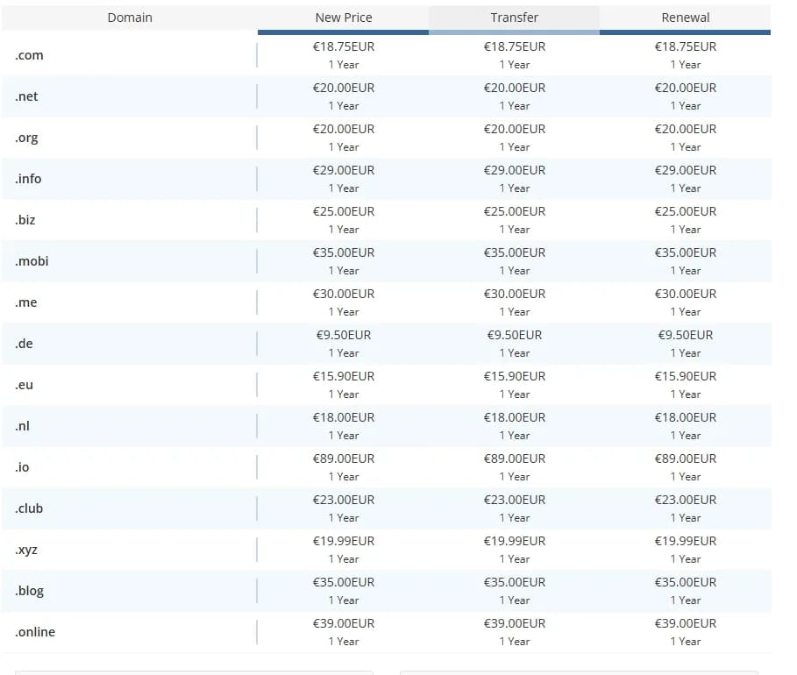Click the Domain column header
This screenshot has height=675, width=797.
(130, 18)
